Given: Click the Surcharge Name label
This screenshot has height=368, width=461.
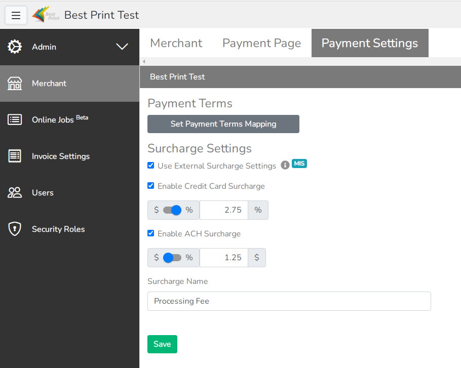Looking at the screenshot, I should pos(178,281).
